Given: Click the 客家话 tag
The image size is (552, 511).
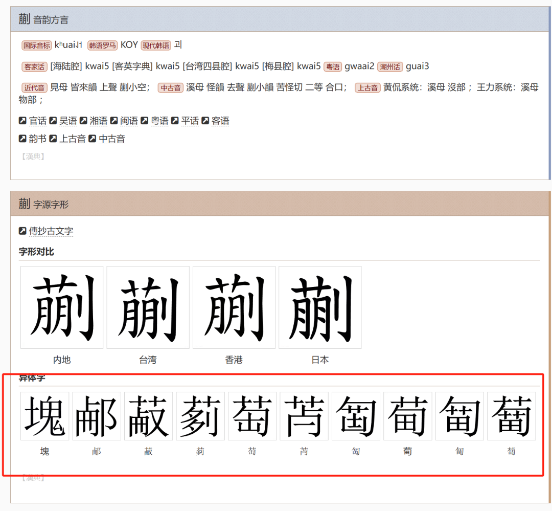Looking at the screenshot, I should click(34, 67).
